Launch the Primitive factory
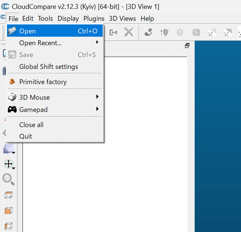The image size is (241, 232). pyautogui.click(x=55, y=82)
